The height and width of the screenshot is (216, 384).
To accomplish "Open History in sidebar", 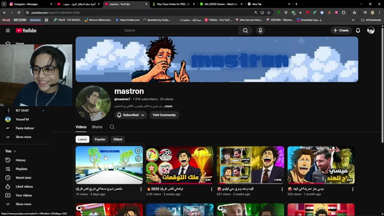I will pos(20,160).
